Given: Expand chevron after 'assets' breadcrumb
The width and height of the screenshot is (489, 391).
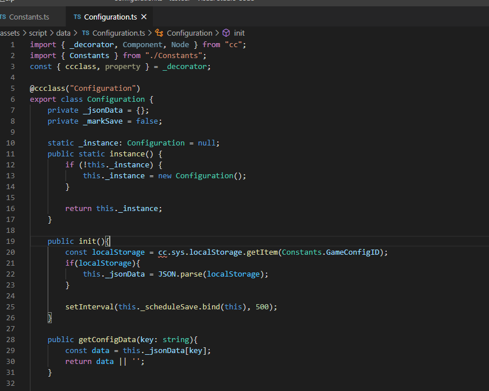Looking at the screenshot, I should (x=24, y=33).
